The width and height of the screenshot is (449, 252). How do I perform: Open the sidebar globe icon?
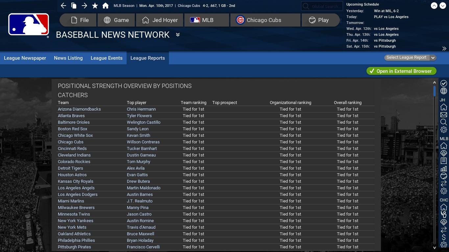pyautogui.click(x=444, y=91)
